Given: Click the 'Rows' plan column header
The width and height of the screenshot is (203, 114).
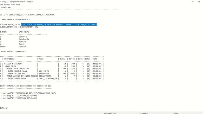Looking at the screenshot, I should tap(62, 59).
